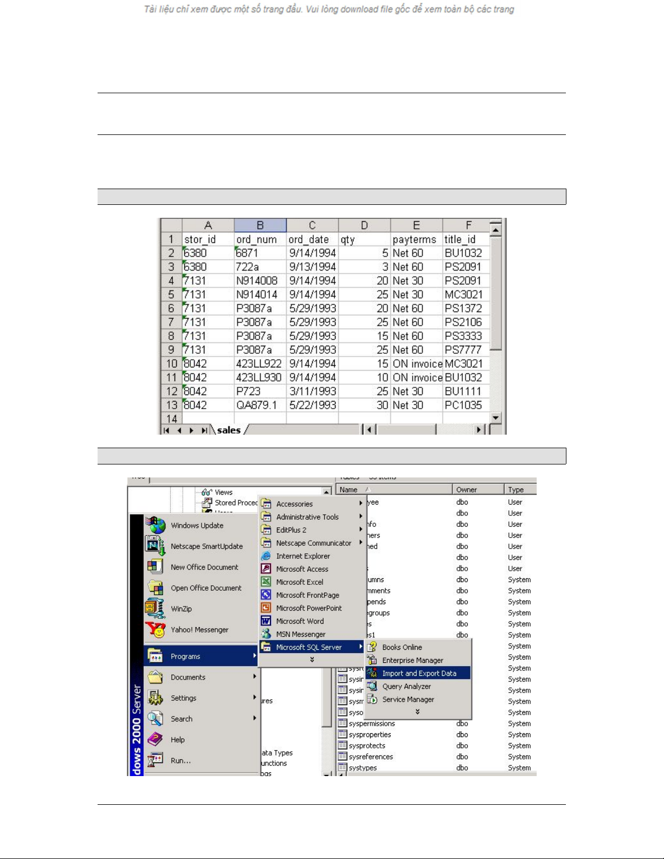Select the sales worksheet tab
This screenshot has width=664, height=859.
pos(229,430)
